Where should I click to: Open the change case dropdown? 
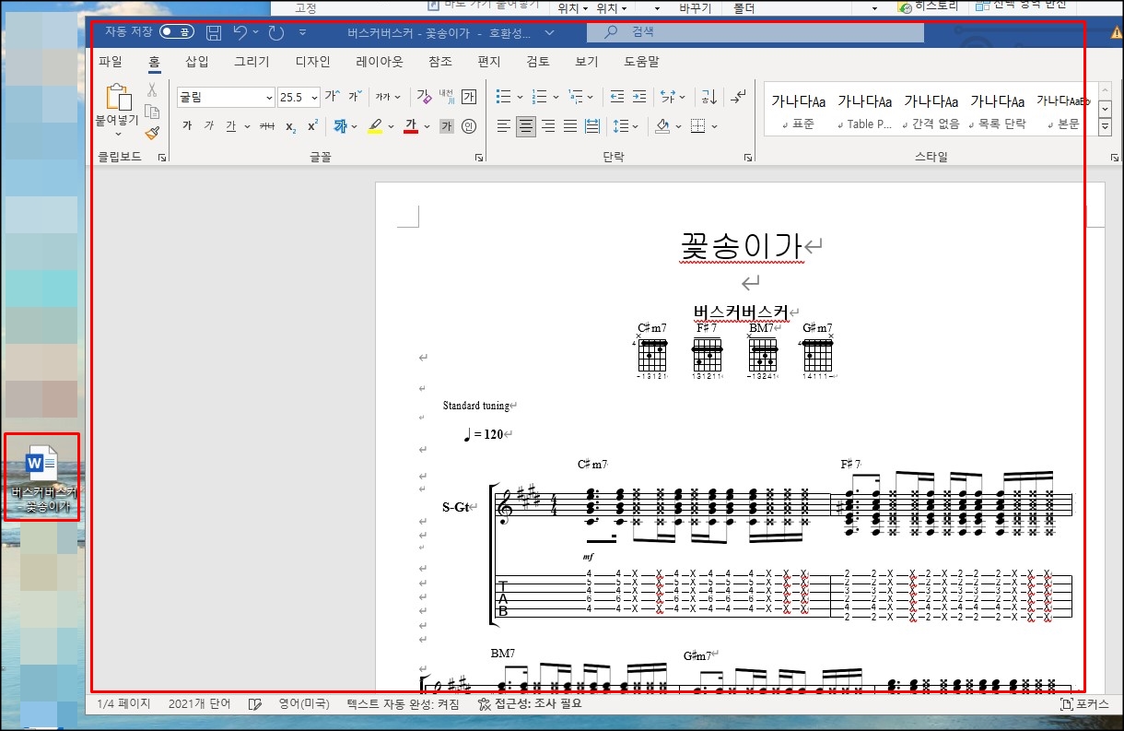389,96
